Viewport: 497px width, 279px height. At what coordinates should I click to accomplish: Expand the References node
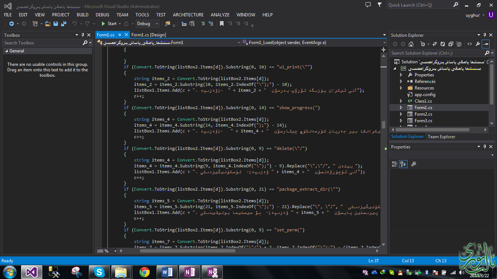coord(401,81)
